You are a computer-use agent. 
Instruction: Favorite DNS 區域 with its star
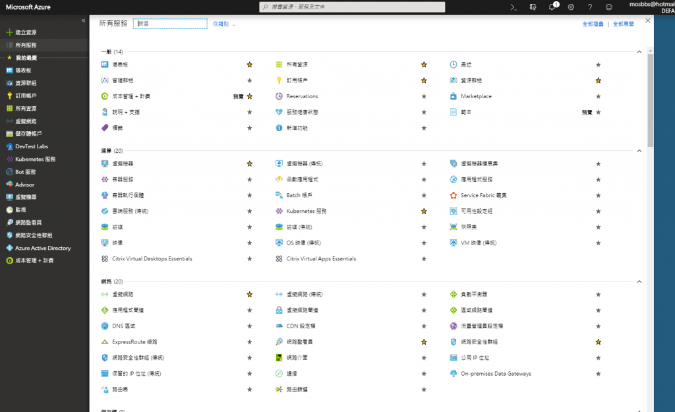(250, 326)
